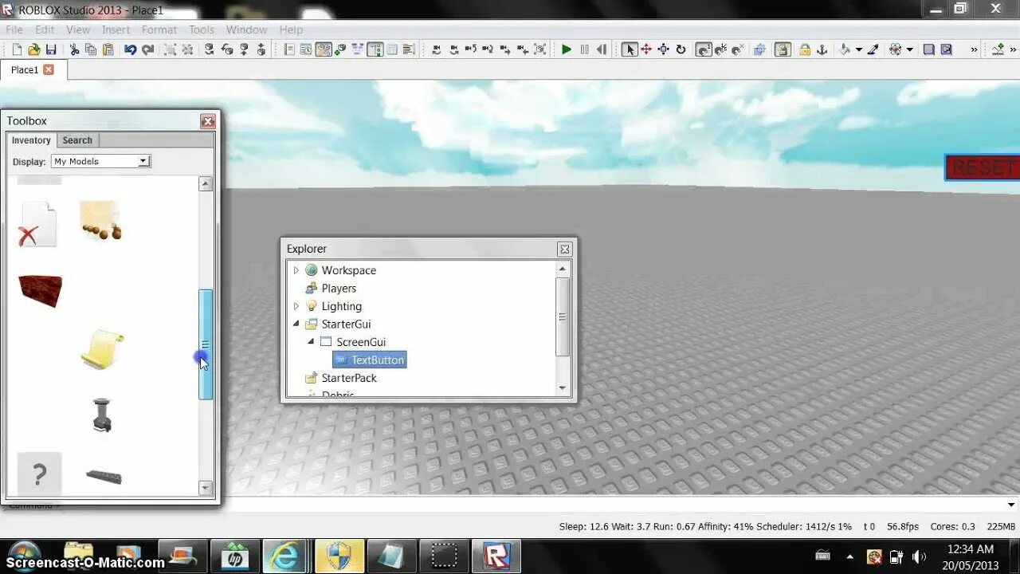
Task: Select the red brick model thumbnail
Action: (x=40, y=290)
